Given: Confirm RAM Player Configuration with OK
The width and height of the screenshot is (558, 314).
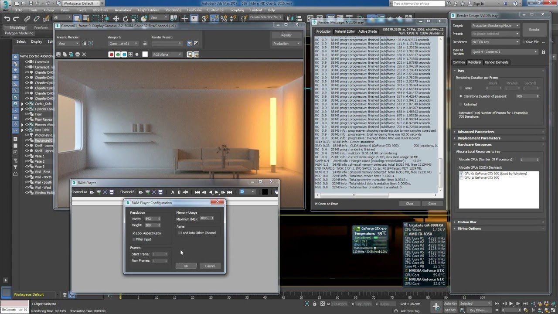Looking at the screenshot, I should coord(186,266).
